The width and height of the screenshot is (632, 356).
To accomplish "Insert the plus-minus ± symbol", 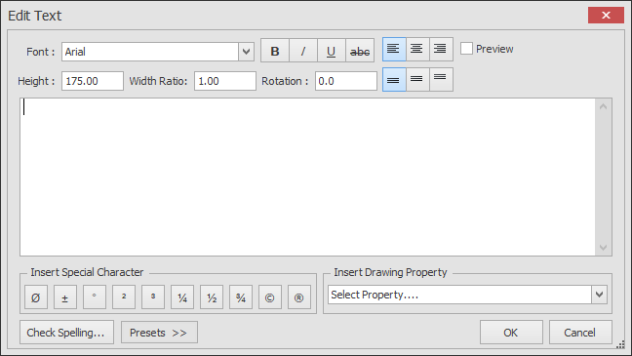I will [x=65, y=297].
